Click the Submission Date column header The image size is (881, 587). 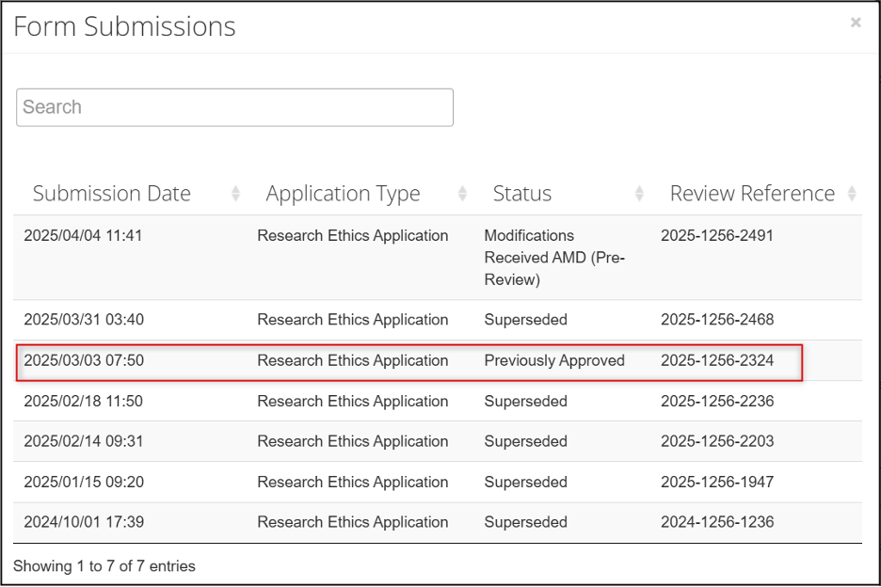[112, 194]
